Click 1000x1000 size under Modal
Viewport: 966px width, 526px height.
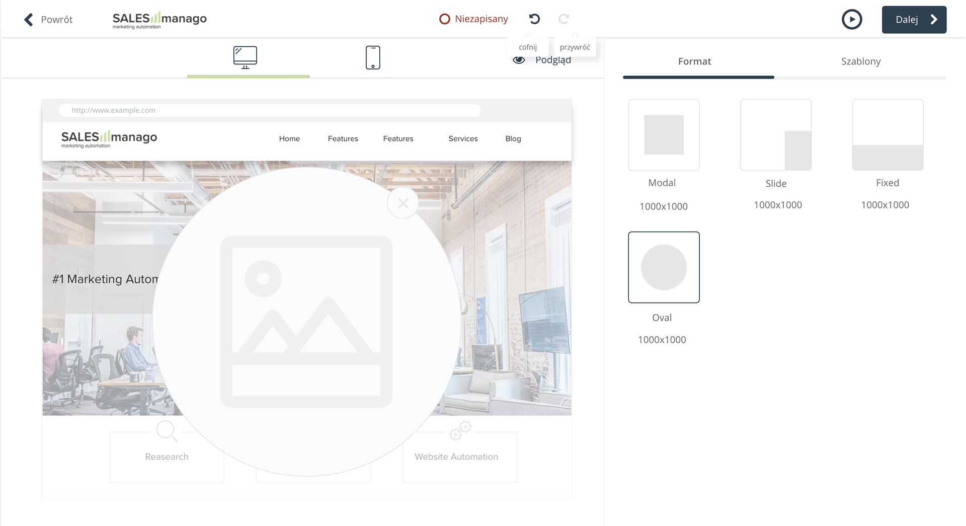pos(663,206)
